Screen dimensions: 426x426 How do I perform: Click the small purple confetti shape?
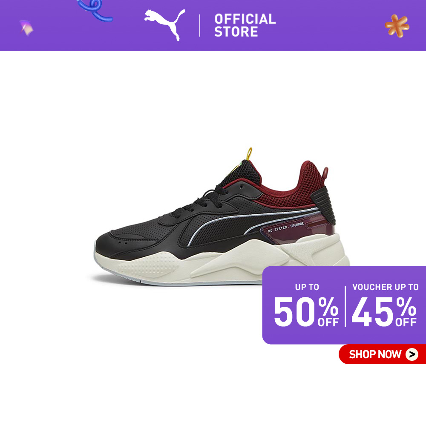(26, 28)
